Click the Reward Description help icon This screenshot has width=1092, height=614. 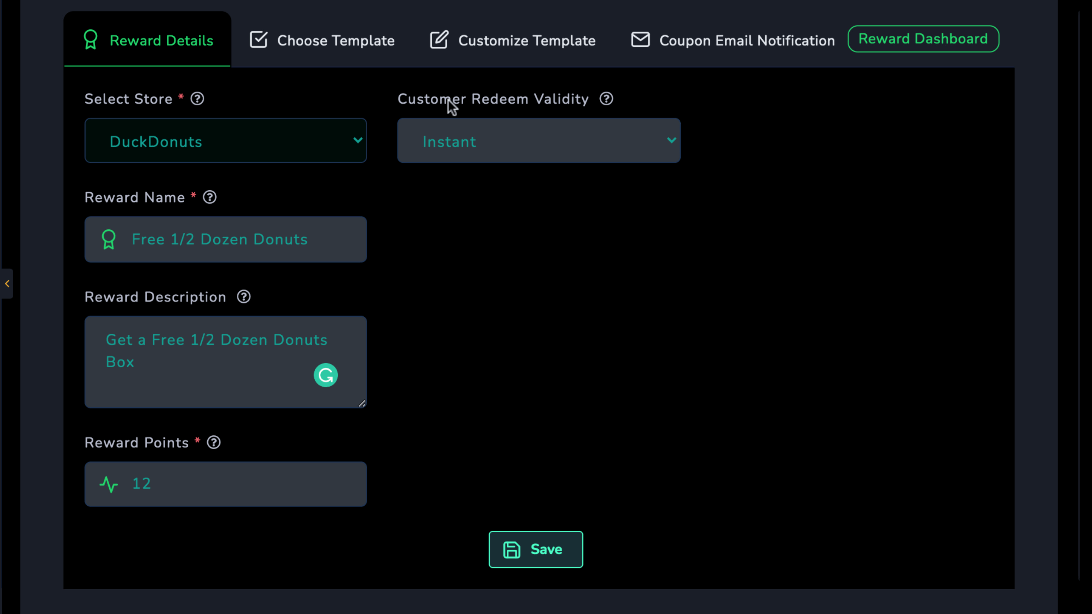click(x=244, y=297)
